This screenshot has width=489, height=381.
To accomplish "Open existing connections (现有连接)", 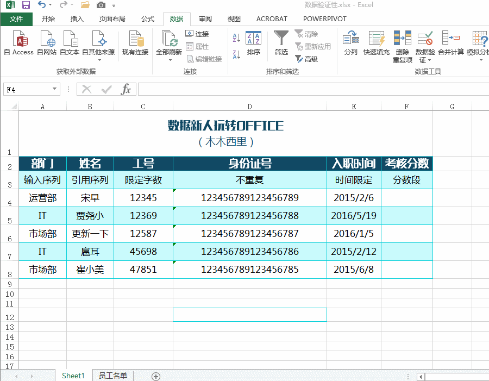I will tap(135, 43).
